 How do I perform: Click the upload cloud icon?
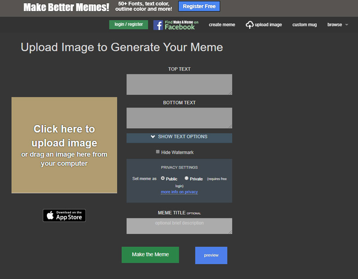click(250, 25)
